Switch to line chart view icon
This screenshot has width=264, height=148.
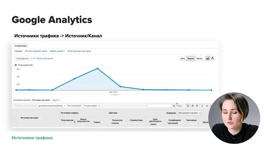pyautogui.click(x=207, y=58)
